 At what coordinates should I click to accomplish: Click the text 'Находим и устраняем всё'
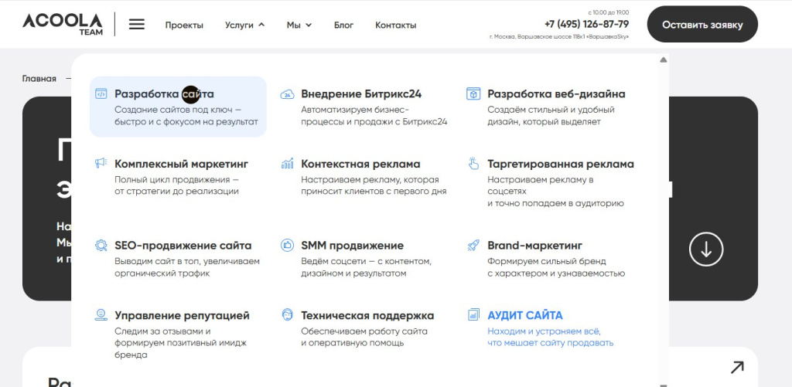[x=544, y=331]
